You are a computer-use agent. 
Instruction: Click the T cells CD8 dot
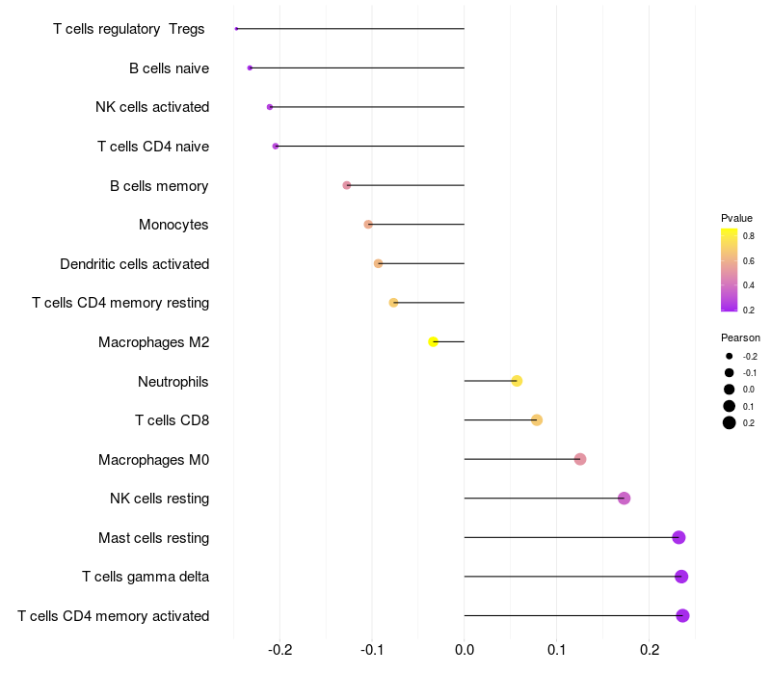point(537,419)
